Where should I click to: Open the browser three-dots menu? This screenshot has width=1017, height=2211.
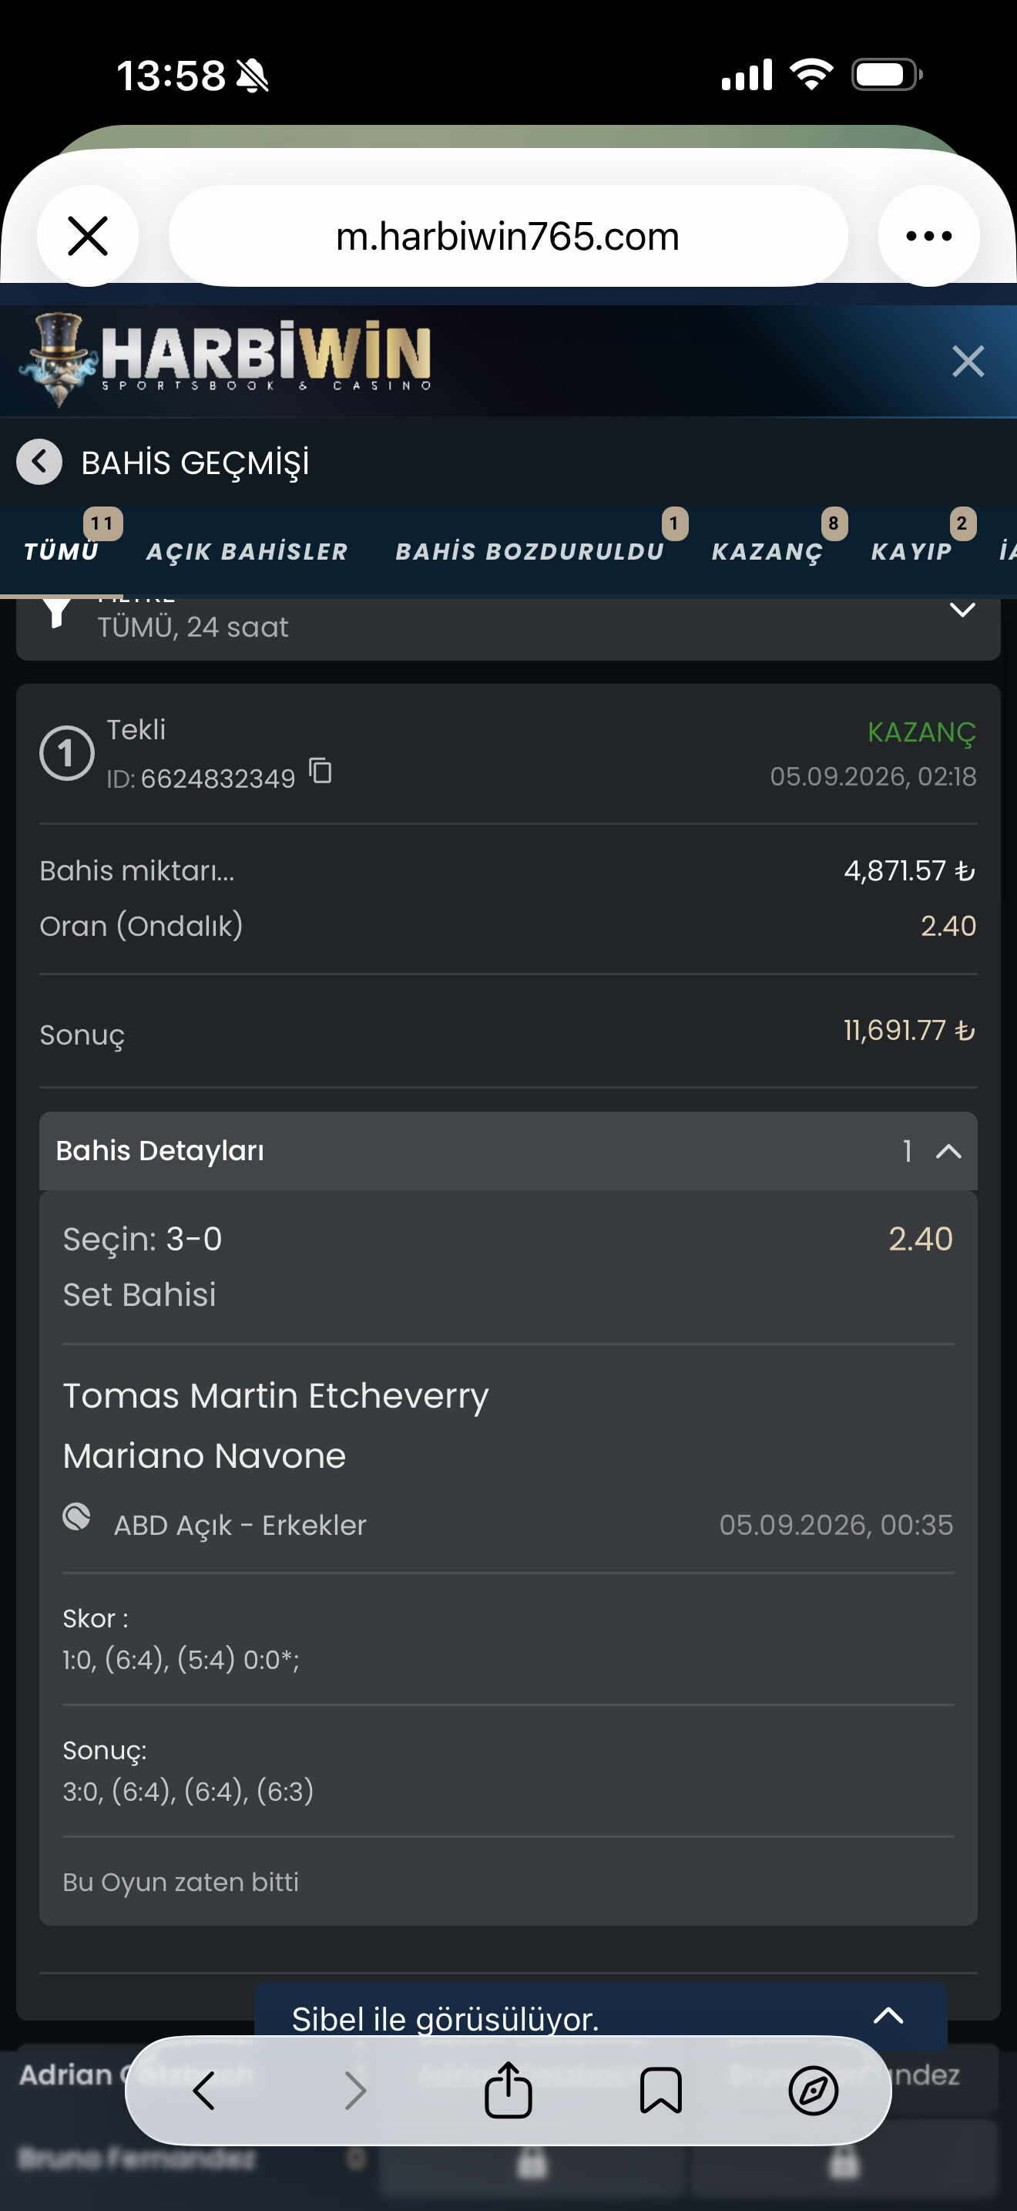pyautogui.click(x=928, y=236)
